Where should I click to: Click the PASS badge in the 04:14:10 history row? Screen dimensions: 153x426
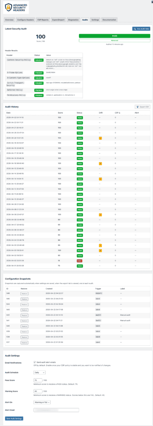click(x=80, y=118)
